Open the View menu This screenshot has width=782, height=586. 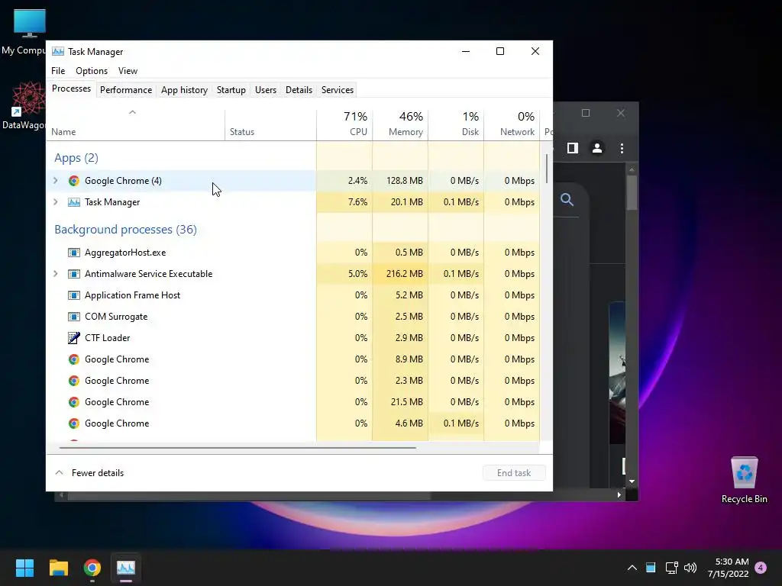(x=128, y=71)
